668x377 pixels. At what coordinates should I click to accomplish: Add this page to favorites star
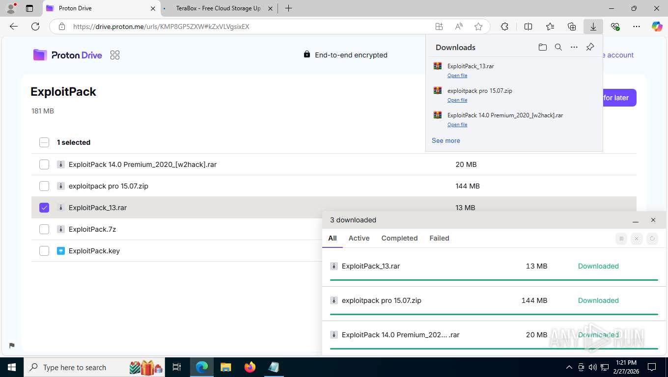(x=478, y=27)
